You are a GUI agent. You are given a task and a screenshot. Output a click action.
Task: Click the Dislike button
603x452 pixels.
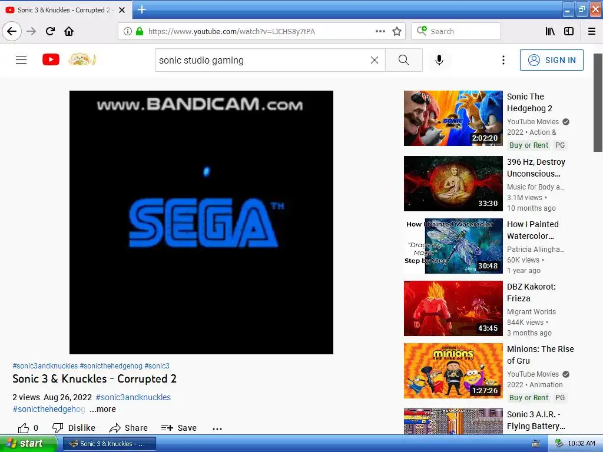(74, 428)
